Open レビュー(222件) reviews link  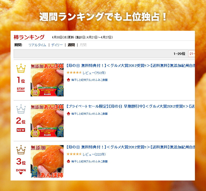94,154
